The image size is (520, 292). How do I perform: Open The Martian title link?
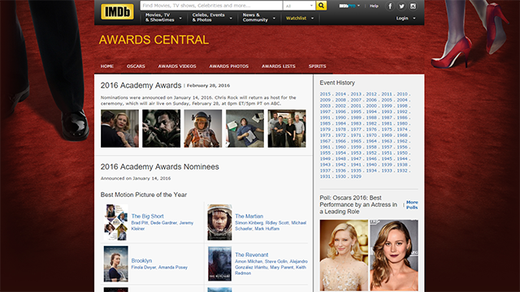(x=249, y=217)
